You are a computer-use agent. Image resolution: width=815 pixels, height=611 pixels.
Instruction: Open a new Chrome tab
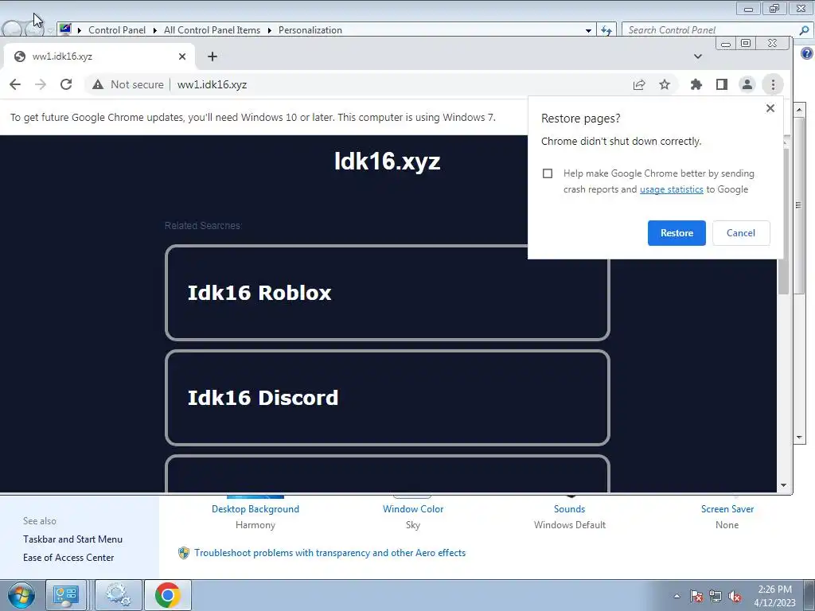click(212, 56)
